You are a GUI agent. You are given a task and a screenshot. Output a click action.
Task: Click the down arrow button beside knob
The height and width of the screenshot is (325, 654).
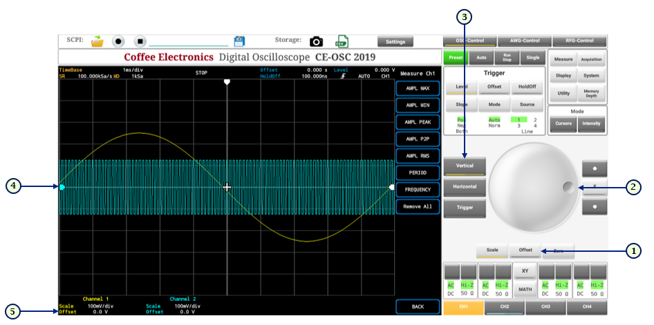tap(595, 206)
